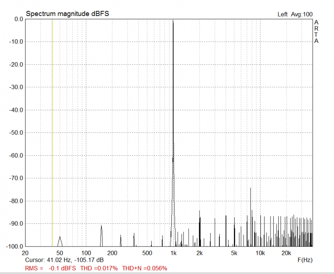334x274 pixels.
Task: Click the -30.0 y-axis label
Action: [x=16, y=87]
